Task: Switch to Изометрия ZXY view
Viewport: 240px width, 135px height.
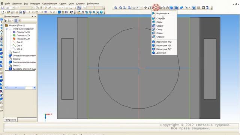Action: click(x=164, y=49)
